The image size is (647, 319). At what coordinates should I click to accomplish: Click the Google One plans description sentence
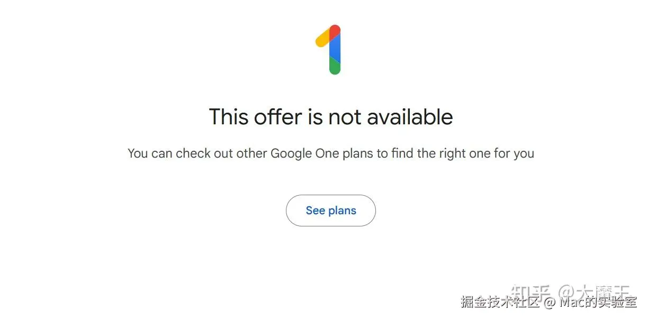pyautogui.click(x=331, y=154)
